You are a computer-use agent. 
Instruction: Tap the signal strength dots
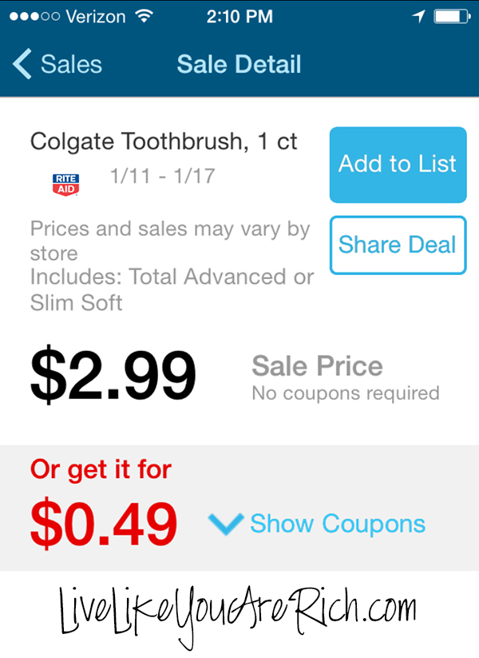(35, 16)
